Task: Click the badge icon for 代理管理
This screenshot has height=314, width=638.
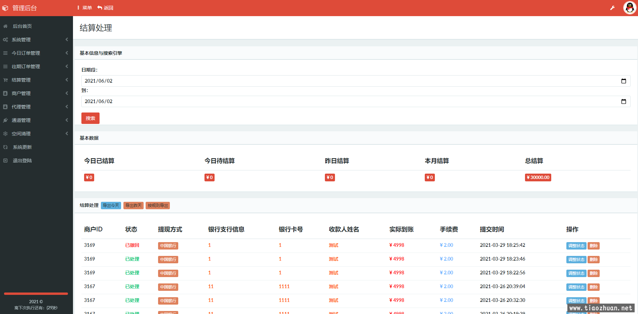Action: 5,107
